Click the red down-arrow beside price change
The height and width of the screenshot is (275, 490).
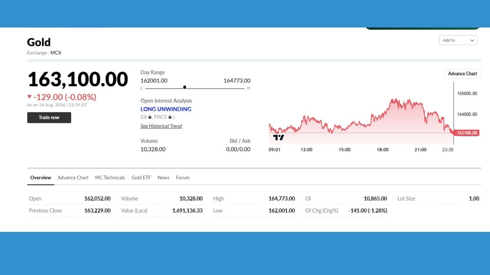click(29, 97)
